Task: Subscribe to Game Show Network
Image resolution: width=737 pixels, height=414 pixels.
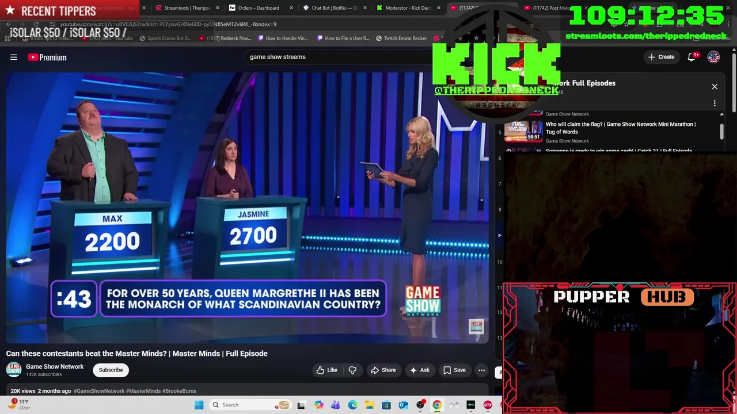Action: tap(111, 370)
